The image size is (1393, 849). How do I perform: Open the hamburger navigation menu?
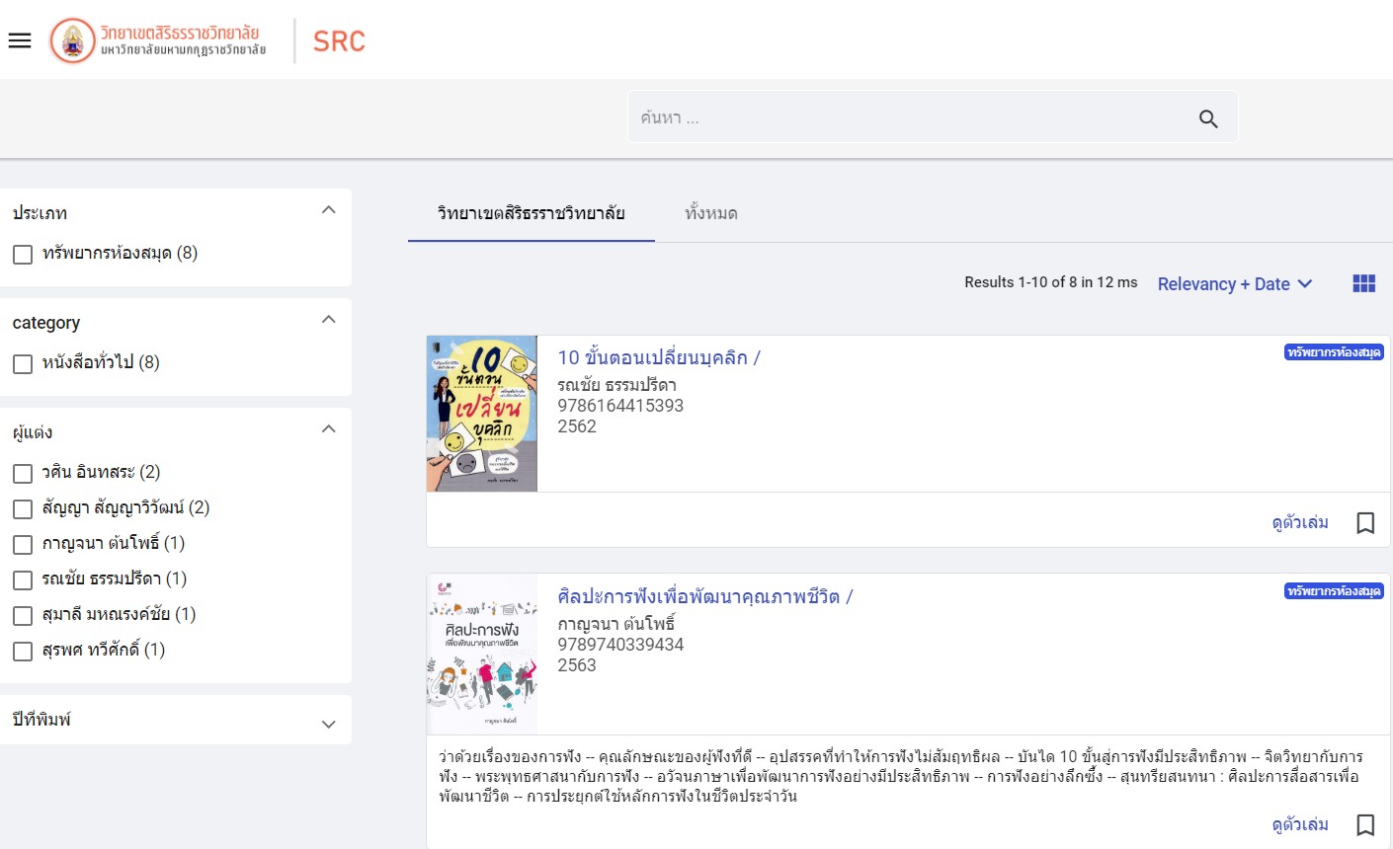(20, 40)
